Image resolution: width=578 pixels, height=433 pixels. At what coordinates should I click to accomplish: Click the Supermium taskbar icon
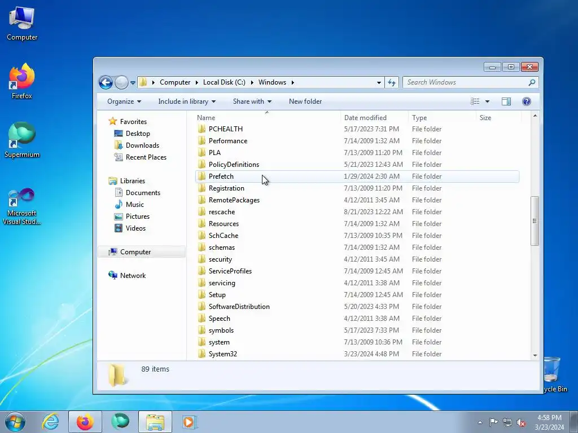click(120, 422)
